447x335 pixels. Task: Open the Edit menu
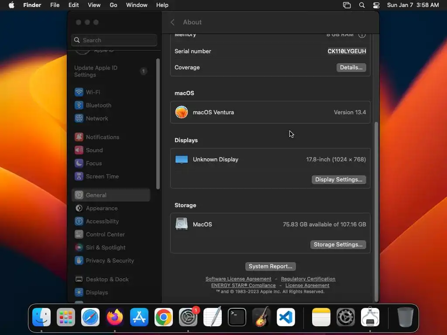coord(73,5)
